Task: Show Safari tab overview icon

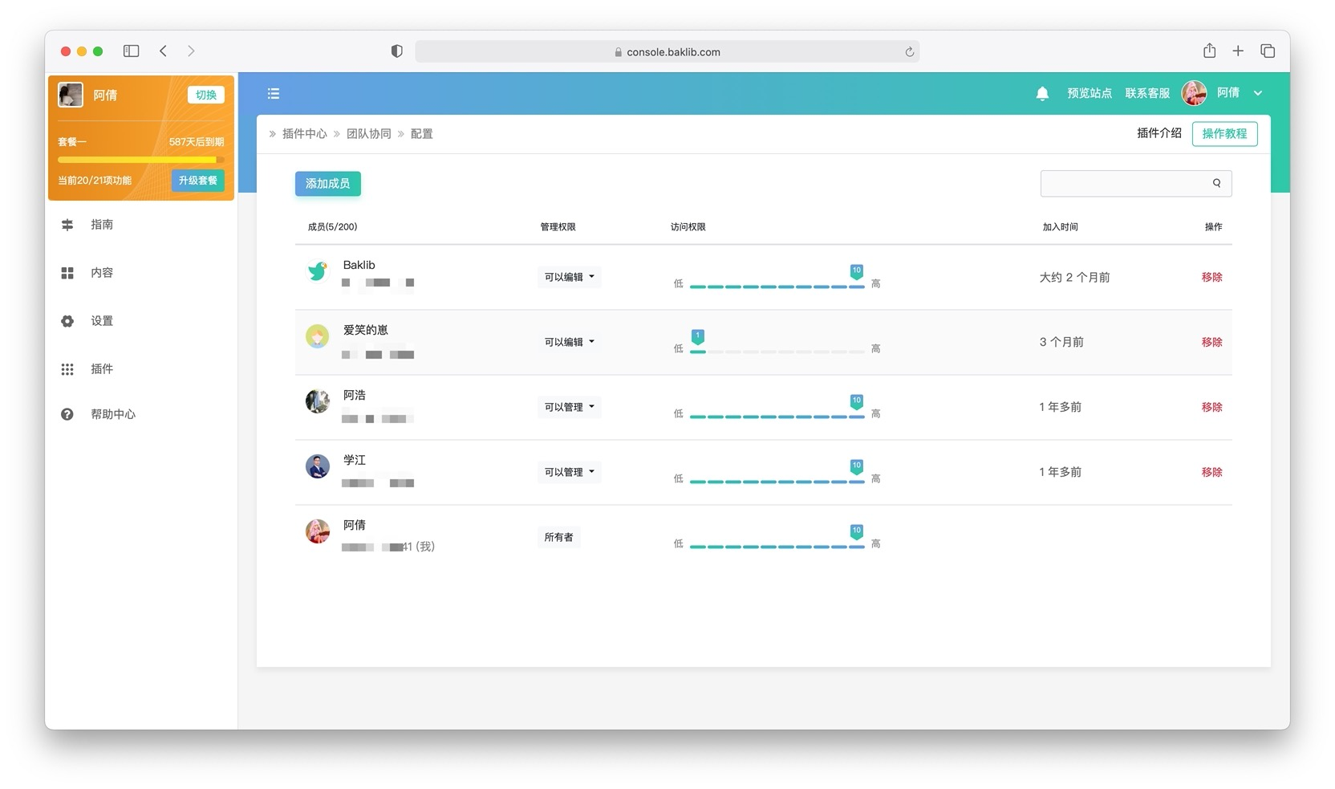Action: pos(1268,51)
